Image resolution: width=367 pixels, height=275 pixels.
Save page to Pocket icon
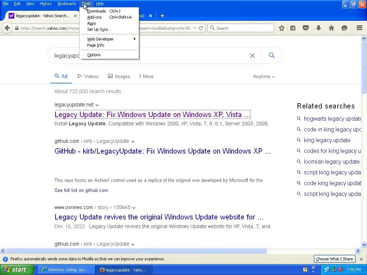coord(306,28)
